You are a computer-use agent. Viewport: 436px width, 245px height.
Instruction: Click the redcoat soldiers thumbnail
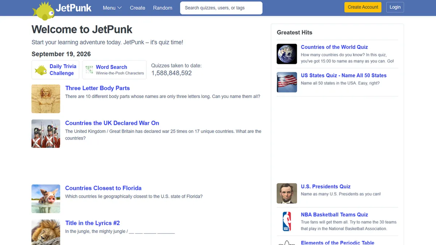coord(46,134)
